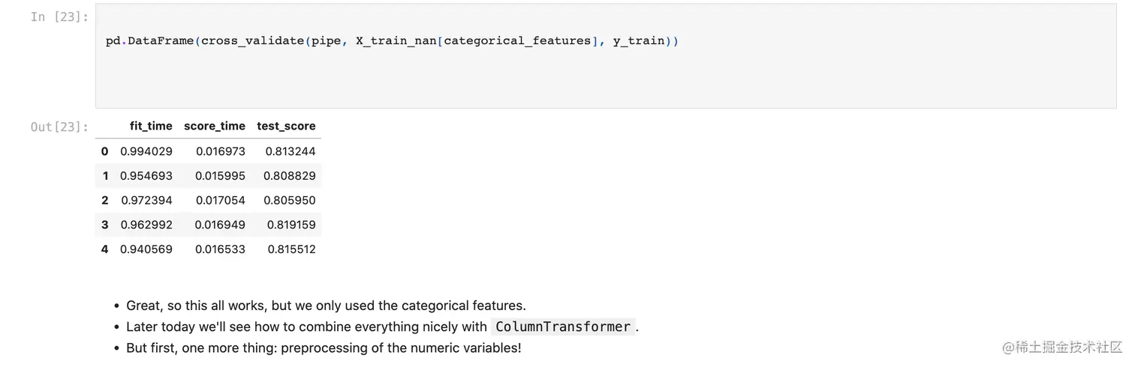Screen dimensions: 1135x367
Task: Click the ColumnTransformer inline code text
Action: pos(563,327)
